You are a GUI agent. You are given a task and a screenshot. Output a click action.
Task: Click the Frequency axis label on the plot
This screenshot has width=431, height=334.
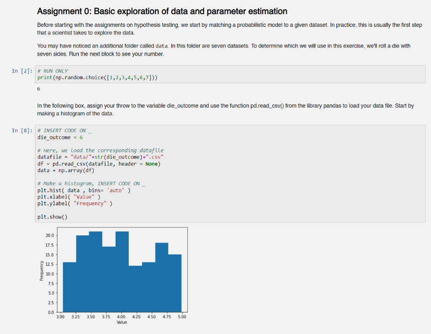[41, 271]
